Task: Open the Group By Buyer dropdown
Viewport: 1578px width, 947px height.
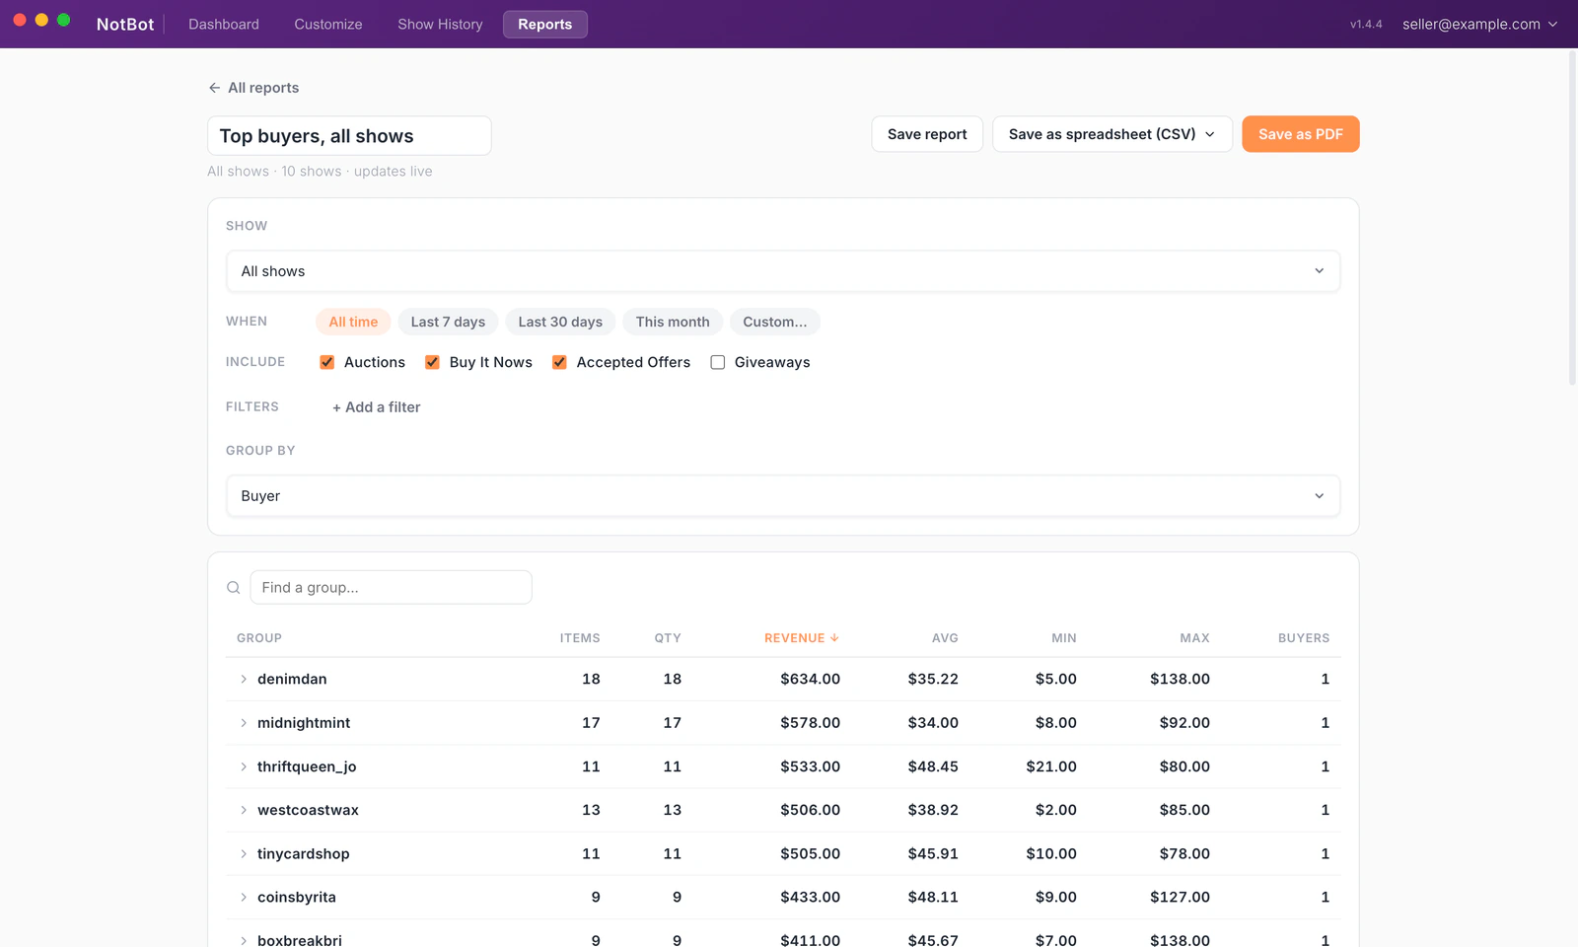Action: [783, 496]
